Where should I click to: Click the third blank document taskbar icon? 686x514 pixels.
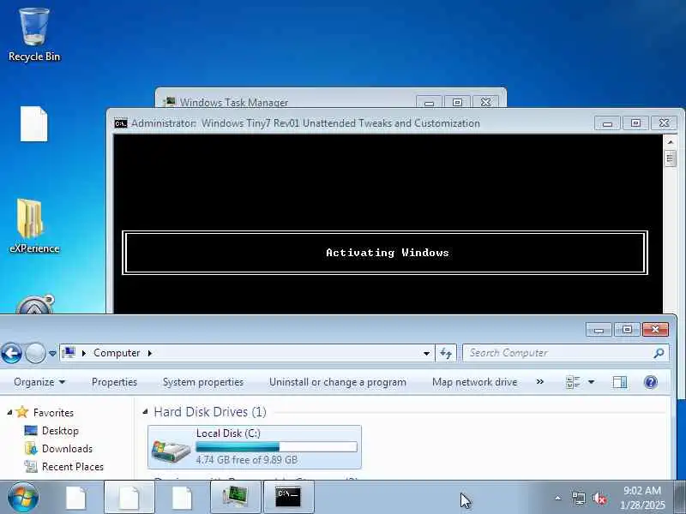point(182,498)
